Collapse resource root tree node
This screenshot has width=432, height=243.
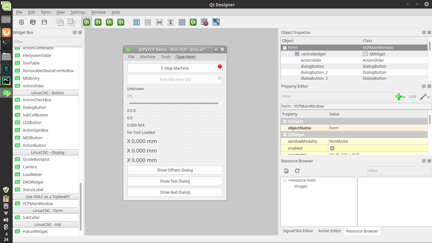point(285,180)
